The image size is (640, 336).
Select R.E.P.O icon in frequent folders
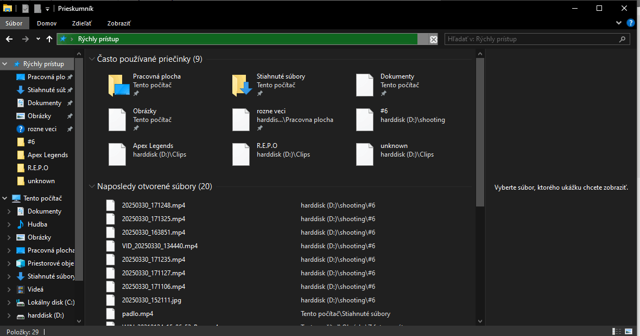click(x=241, y=154)
